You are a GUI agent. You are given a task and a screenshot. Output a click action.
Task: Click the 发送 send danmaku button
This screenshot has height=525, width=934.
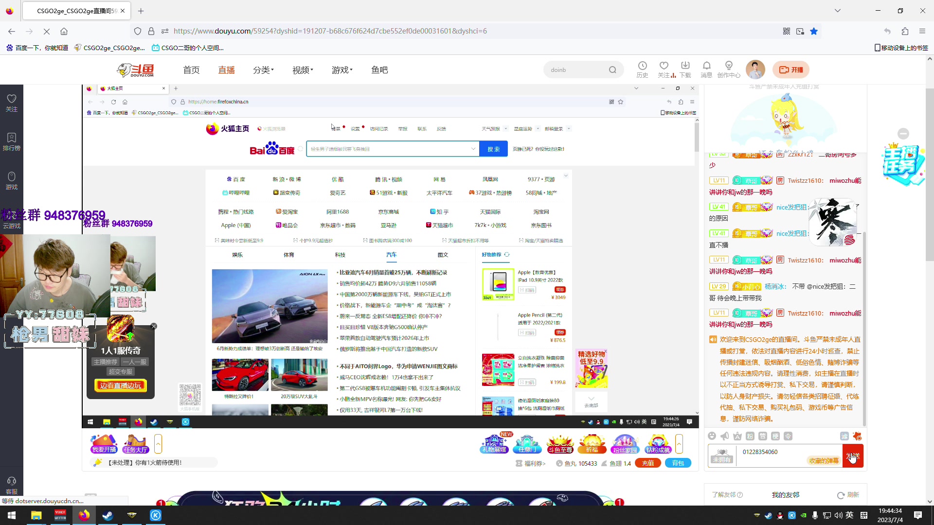(853, 456)
